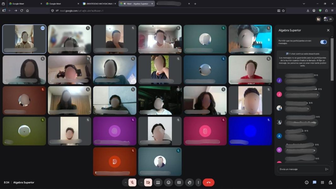The image size is (336, 189).
Task: Unmute the microphone in the call bar
Action: pos(132,182)
